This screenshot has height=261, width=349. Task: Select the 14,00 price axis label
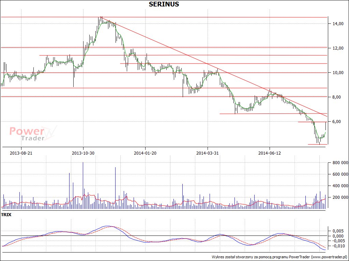[338, 24]
